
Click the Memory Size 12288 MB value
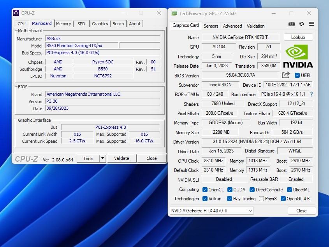pyautogui.click(x=220, y=132)
